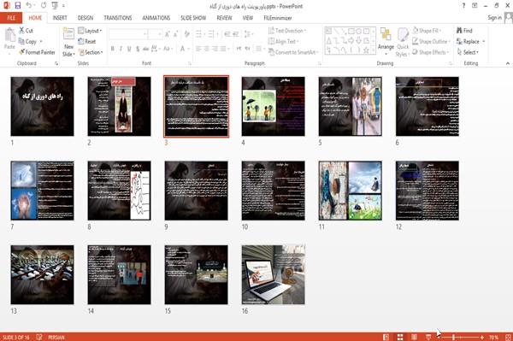Open the font size combo box
This screenshot has width=513, height=341.
[x=155, y=34]
